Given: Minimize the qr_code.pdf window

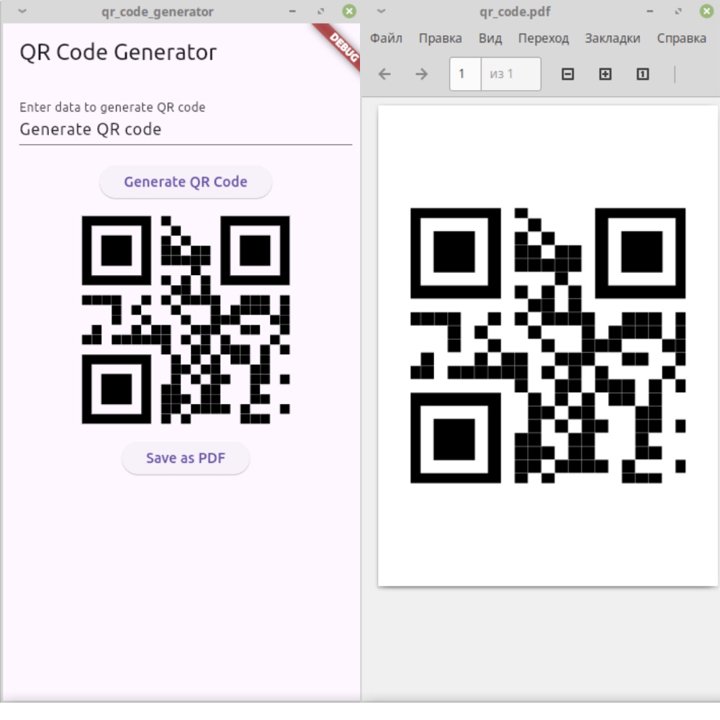Looking at the screenshot, I should pos(649,11).
